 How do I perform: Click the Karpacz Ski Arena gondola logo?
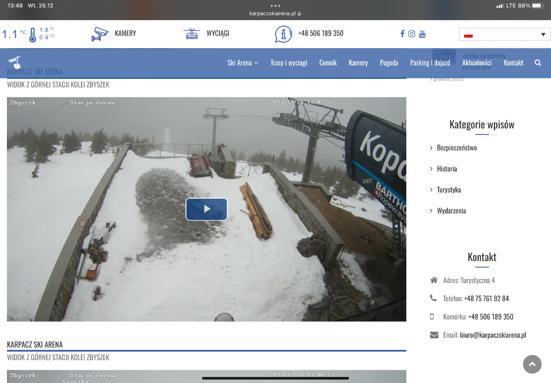15,62
